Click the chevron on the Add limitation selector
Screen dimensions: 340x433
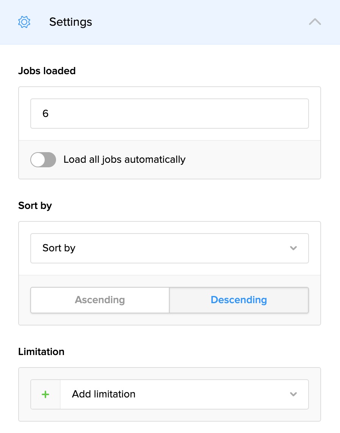click(293, 394)
